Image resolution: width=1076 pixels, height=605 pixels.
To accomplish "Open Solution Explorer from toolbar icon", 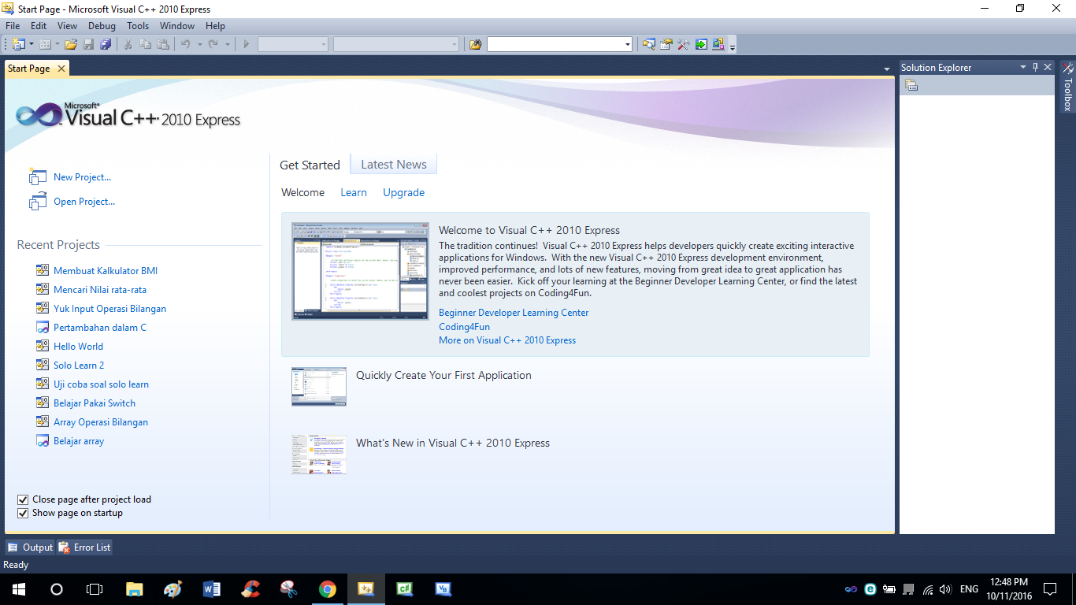I will [x=649, y=44].
